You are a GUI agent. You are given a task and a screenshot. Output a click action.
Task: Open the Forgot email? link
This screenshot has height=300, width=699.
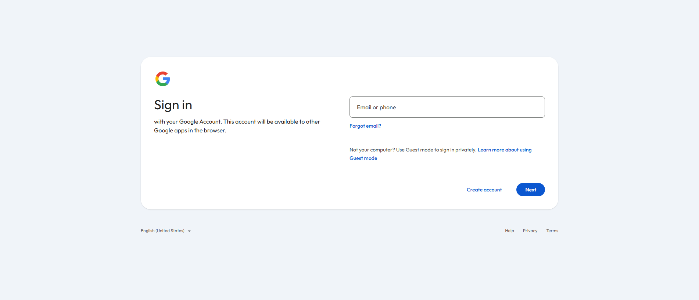pyautogui.click(x=365, y=126)
